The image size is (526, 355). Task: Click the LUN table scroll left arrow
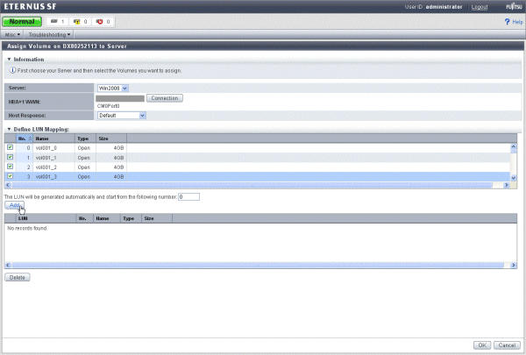(x=8, y=265)
